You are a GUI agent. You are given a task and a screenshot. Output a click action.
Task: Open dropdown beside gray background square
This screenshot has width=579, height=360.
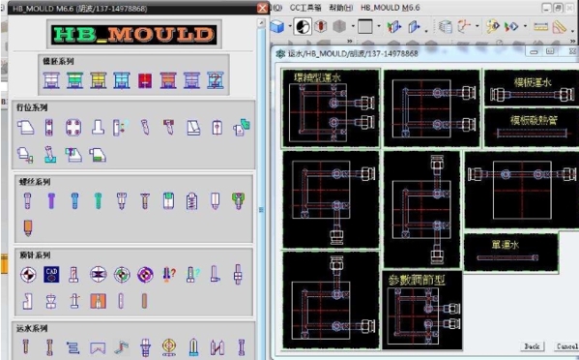click(x=379, y=26)
